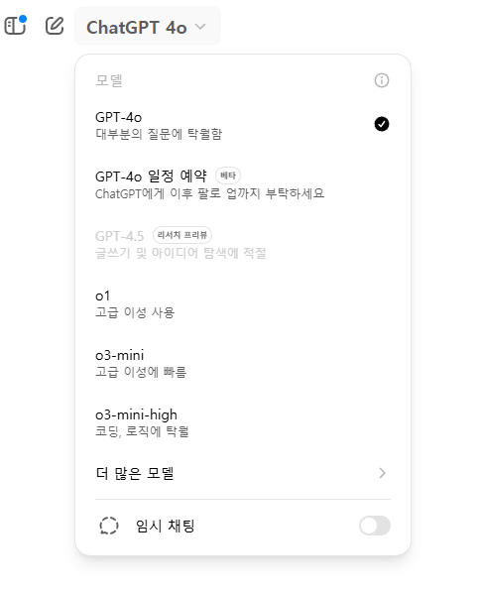Choose the o1 reasoning model
This screenshot has height=589, width=477.
coord(243,303)
